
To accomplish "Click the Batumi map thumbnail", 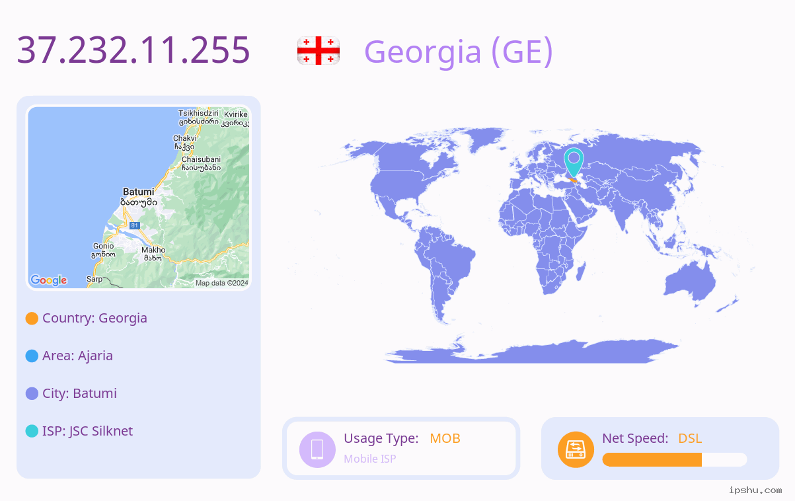I will 139,198.
